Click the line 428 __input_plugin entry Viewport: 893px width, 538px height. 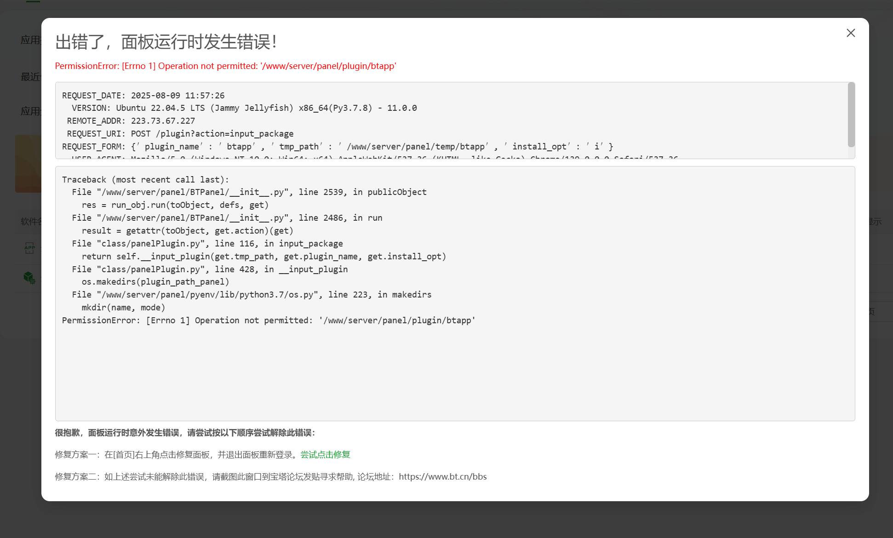210,269
